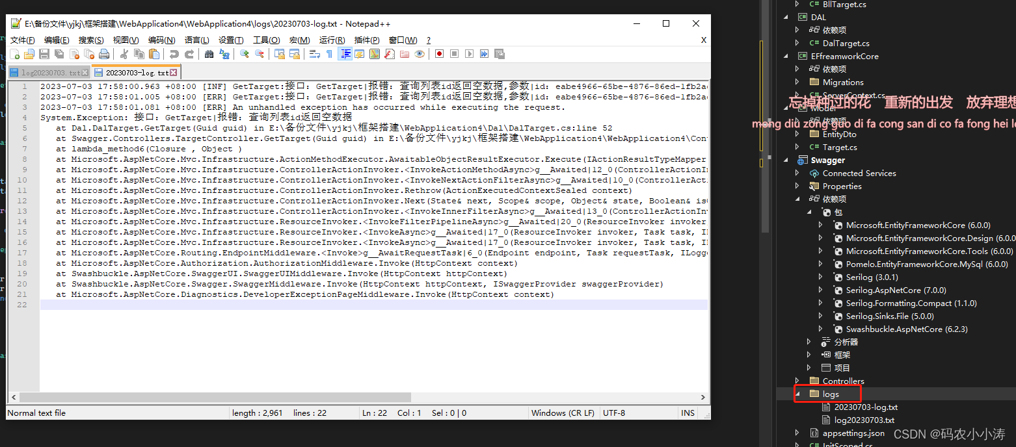Open the 搜索(S) menu
1016x447 pixels.
point(91,40)
